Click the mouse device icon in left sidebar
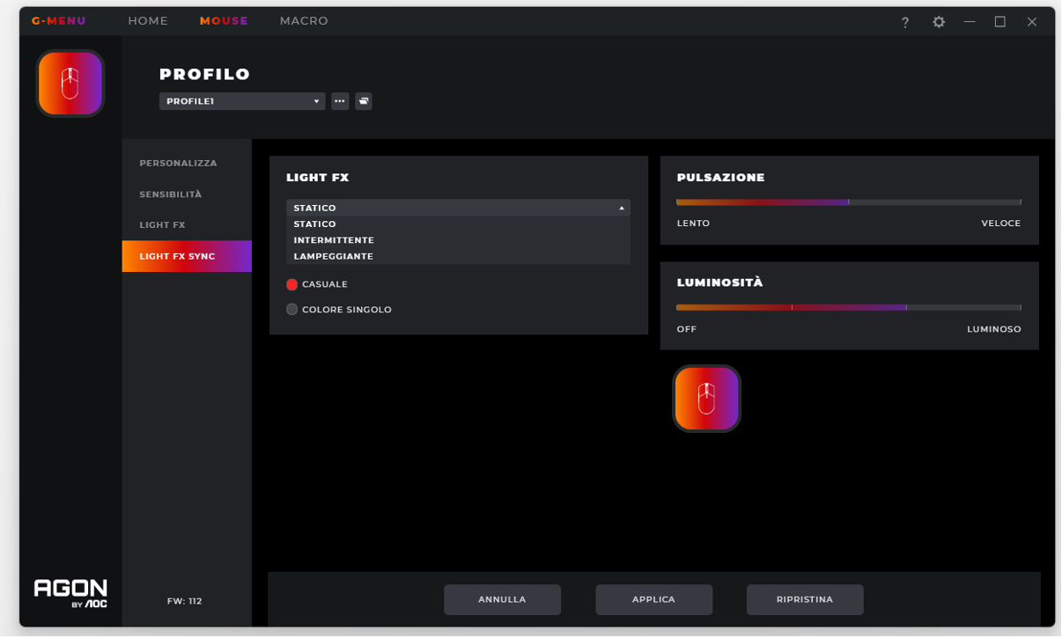Image resolution: width=1062 pixels, height=638 pixels. 70,84
